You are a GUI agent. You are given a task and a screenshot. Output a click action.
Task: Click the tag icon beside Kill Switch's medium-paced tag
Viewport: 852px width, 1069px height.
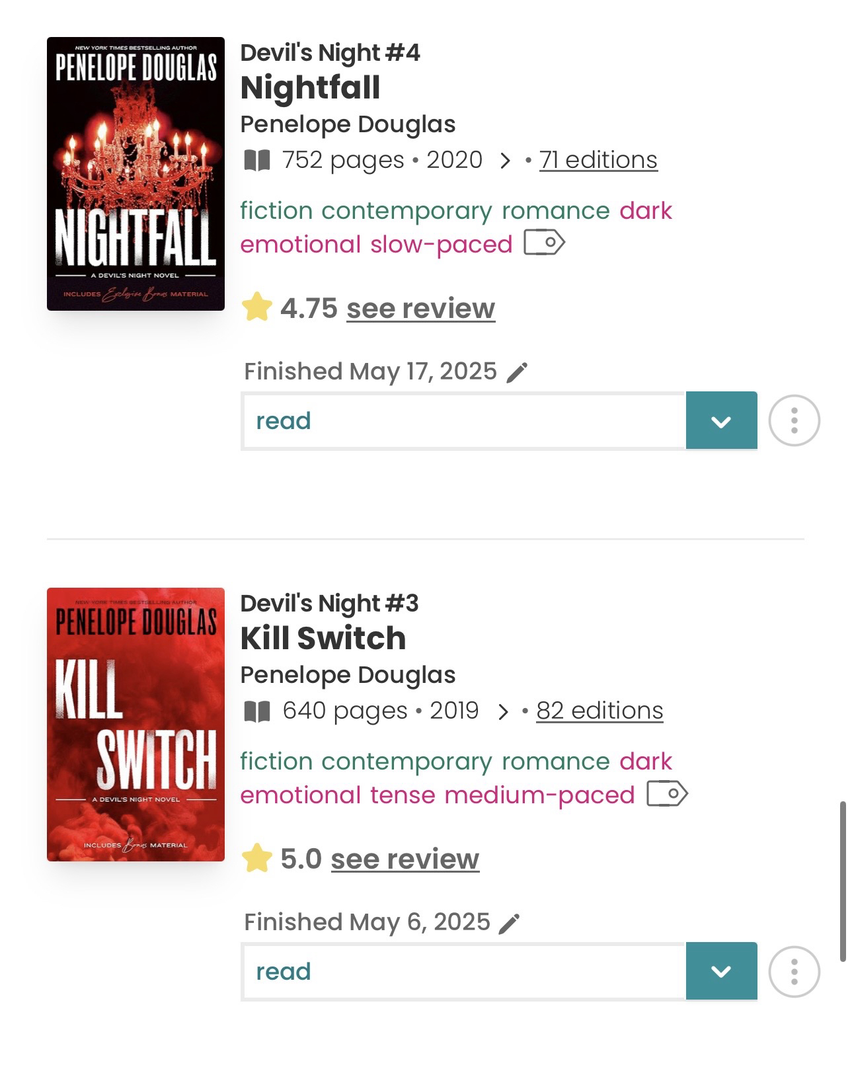[x=667, y=793]
